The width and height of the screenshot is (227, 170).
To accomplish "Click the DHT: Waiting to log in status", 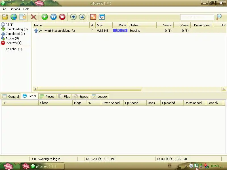I will click(45, 159).
